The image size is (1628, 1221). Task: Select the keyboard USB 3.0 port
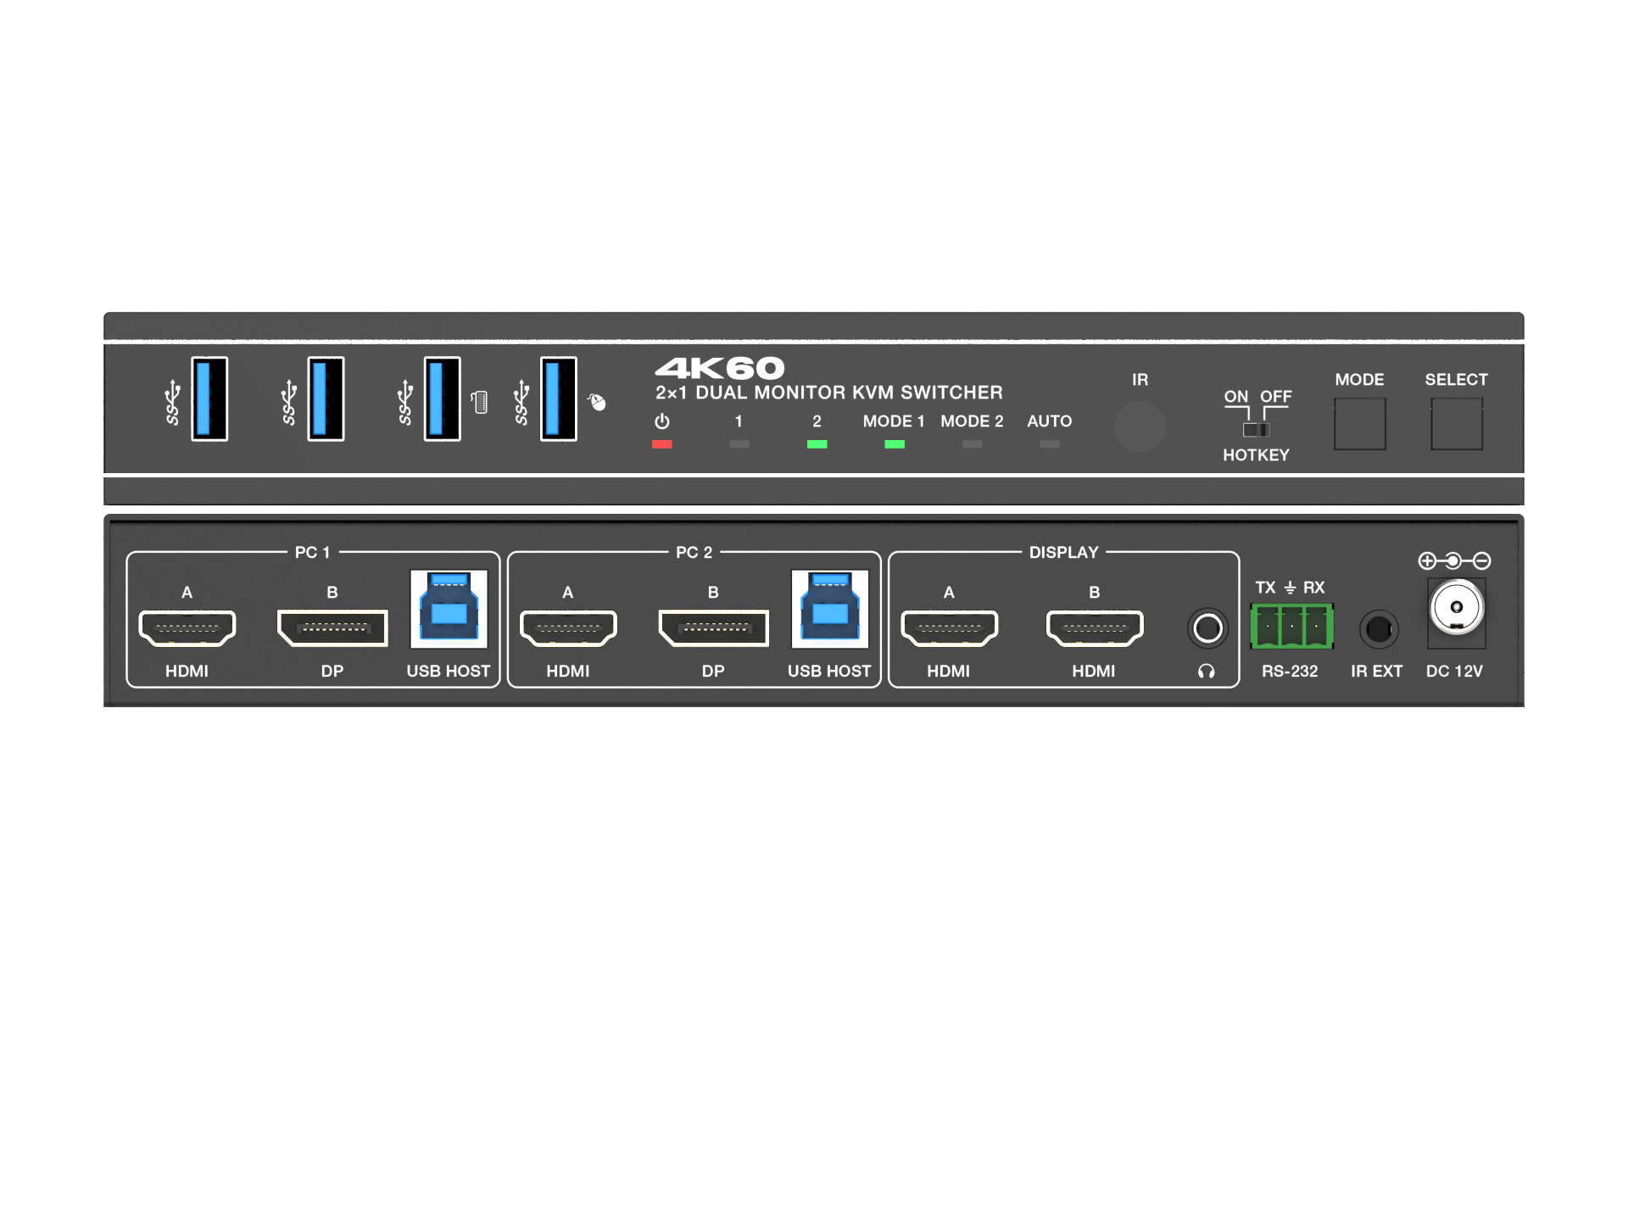point(441,399)
